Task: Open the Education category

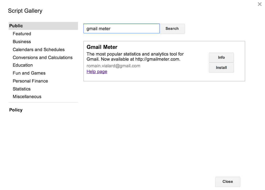Action: point(23,65)
